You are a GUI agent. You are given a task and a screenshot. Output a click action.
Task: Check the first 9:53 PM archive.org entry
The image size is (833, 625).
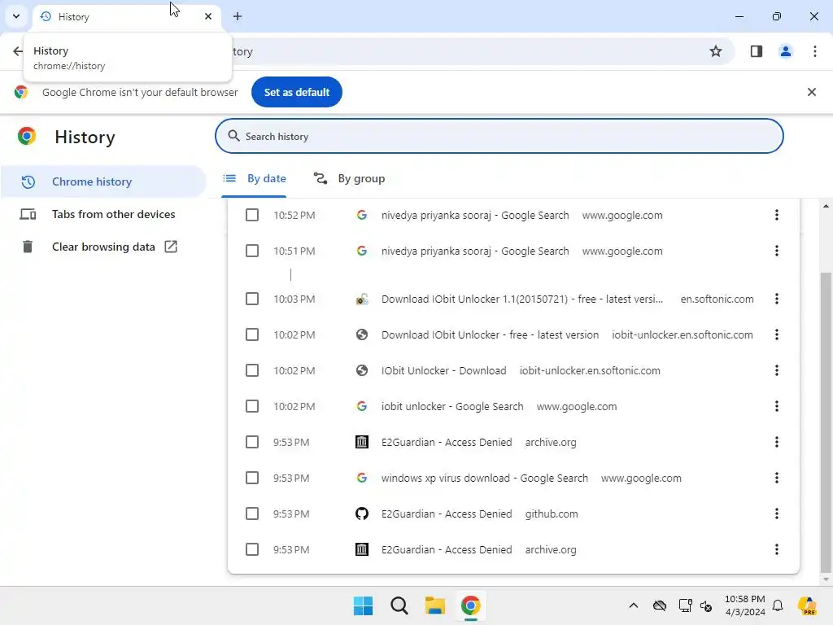tap(252, 442)
